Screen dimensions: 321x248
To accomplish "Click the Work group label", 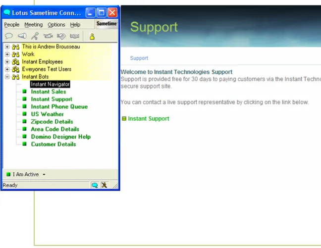I will [x=28, y=54].
